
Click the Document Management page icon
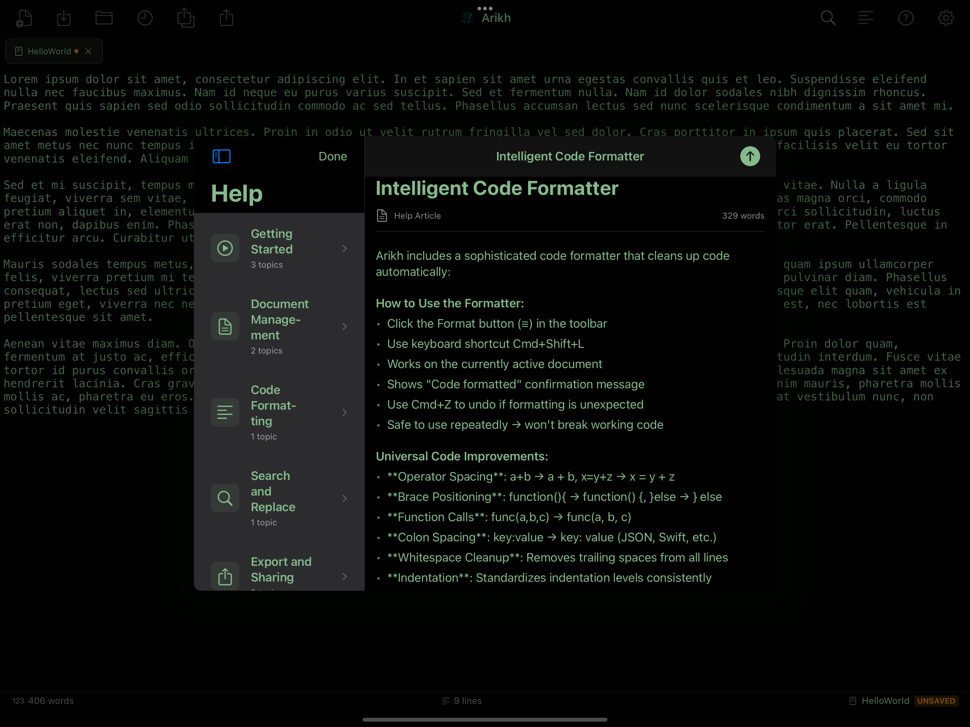pyautogui.click(x=225, y=326)
